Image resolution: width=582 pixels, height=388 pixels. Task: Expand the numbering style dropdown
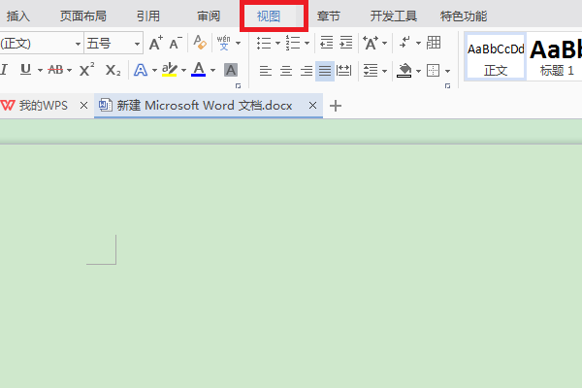(x=307, y=44)
